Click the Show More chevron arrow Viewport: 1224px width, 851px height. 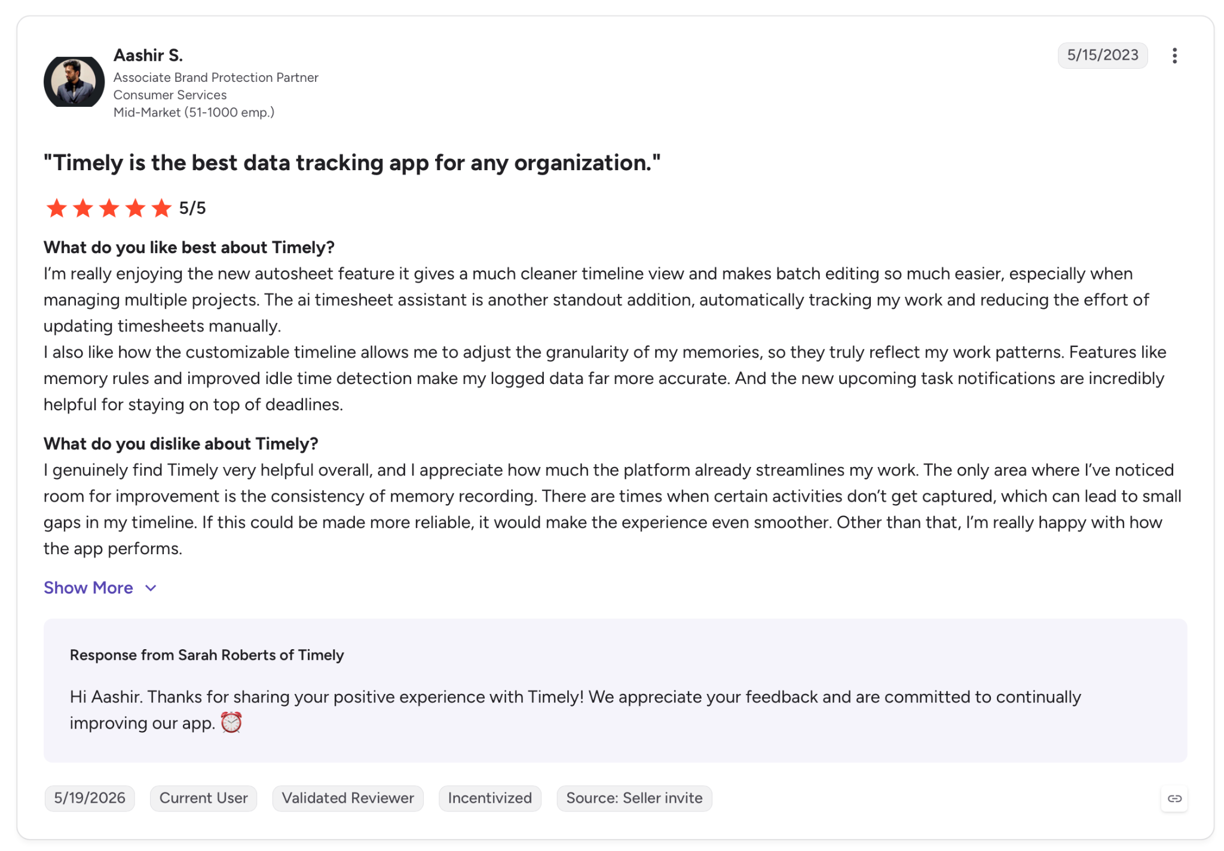pos(151,588)
